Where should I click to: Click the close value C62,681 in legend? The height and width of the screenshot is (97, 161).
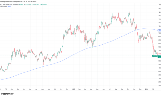[37, 4]
